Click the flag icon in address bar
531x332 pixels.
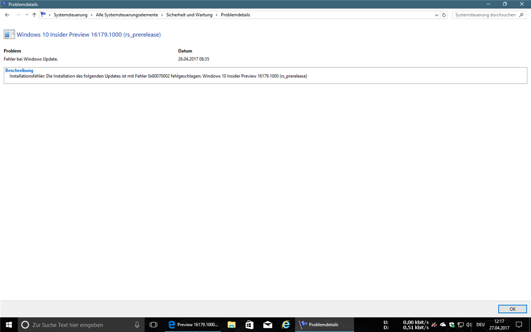[44, 15]
